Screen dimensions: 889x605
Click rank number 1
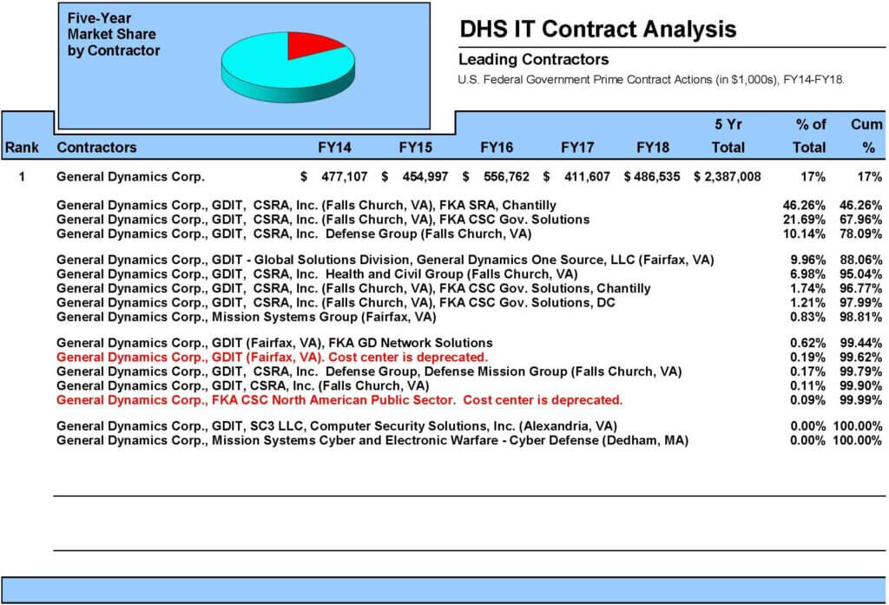tap(22, 177)
